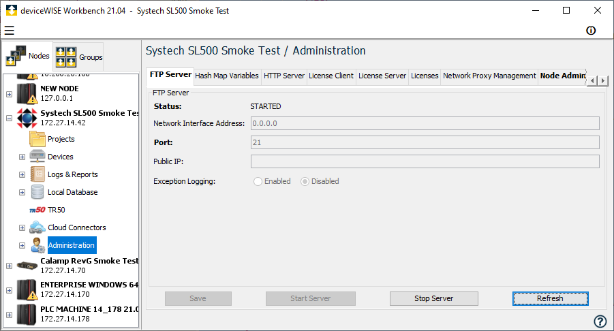Click the deviceWISE Workbench title bar logo
The image size is (614, 331).
point(12,11)
